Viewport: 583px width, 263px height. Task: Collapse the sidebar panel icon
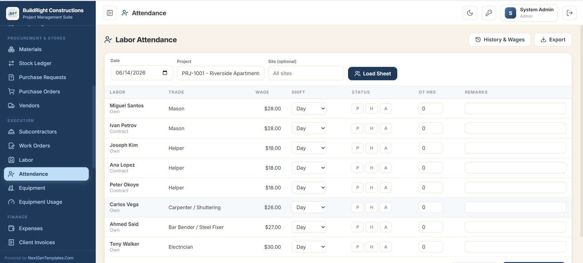pyautogui.click(x=110, y=13)
